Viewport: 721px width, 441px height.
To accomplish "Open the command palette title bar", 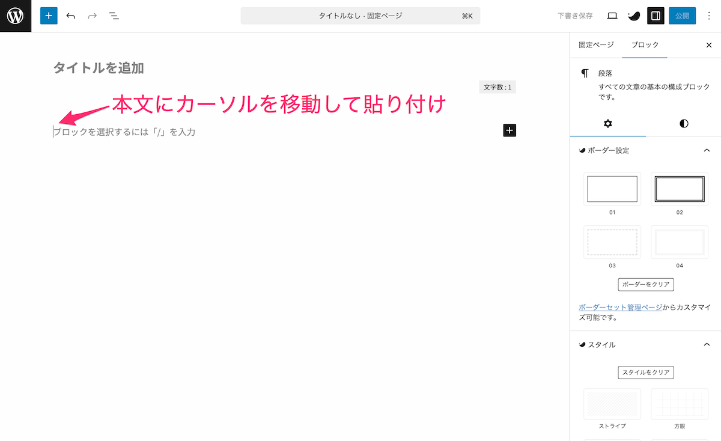I will click(360, 16).
